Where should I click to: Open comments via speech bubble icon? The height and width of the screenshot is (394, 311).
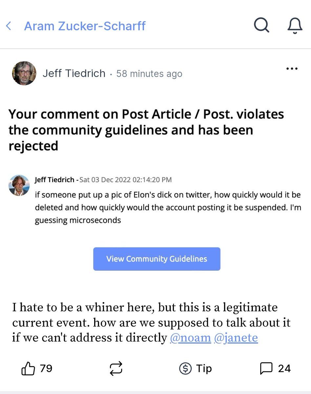266,369
